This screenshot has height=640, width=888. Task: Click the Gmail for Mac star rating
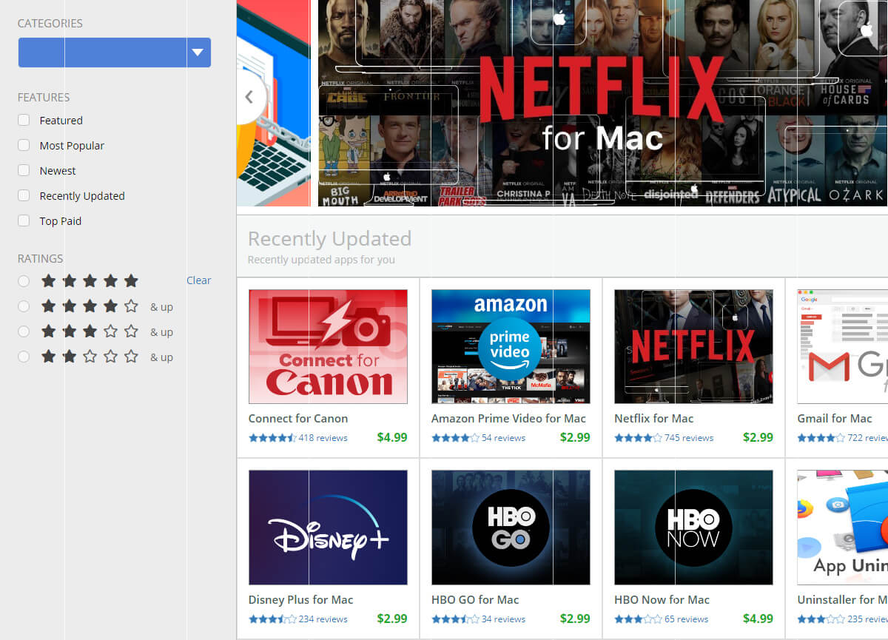pyautogui.click(x=821, y=438)
